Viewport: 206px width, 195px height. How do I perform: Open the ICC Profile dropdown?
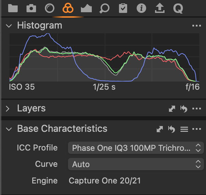(x=136, y=148)
